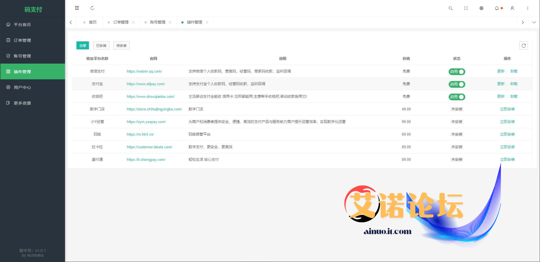Click 更新 for 支付宝

[x=501, y=84]
